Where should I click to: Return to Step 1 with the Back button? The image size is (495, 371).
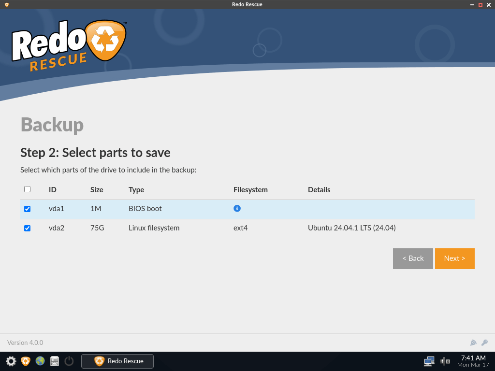413,258
